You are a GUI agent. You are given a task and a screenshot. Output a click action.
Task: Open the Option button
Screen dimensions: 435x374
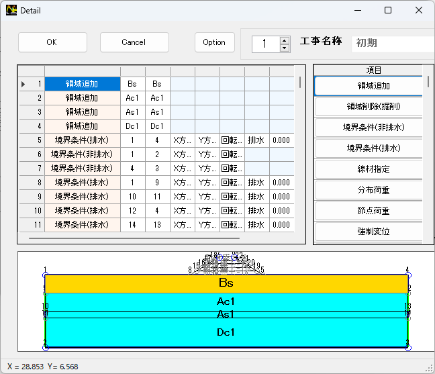pyautogui.click(x=215, y=42)
